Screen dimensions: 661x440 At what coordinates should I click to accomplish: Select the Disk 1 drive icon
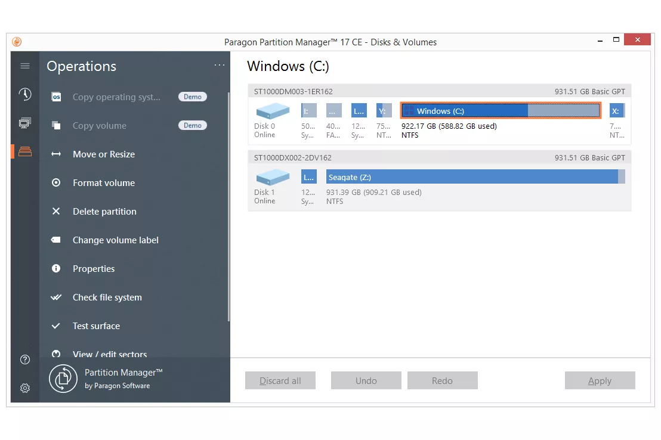point(273,176)
